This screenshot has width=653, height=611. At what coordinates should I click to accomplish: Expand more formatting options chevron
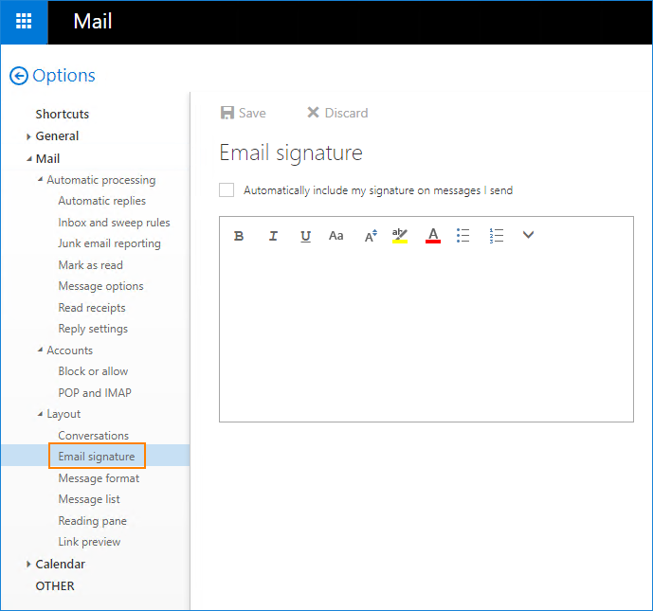point(529,235)
